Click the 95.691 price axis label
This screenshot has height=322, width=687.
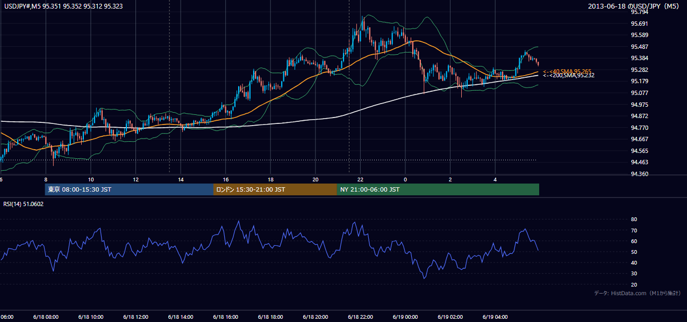(x=639, y=24)
